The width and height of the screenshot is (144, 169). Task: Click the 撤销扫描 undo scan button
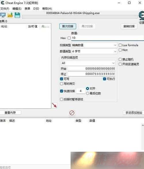[129, 26]
